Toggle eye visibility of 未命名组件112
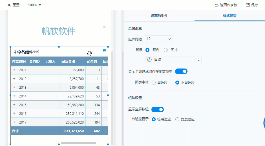The height and width of the screenshot is (146, 265). click(x=104, y=50)
